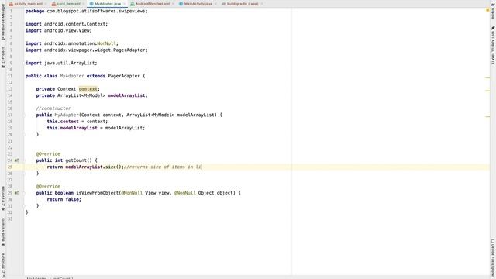Click the returns size comment on line 25

pos(162,167)
